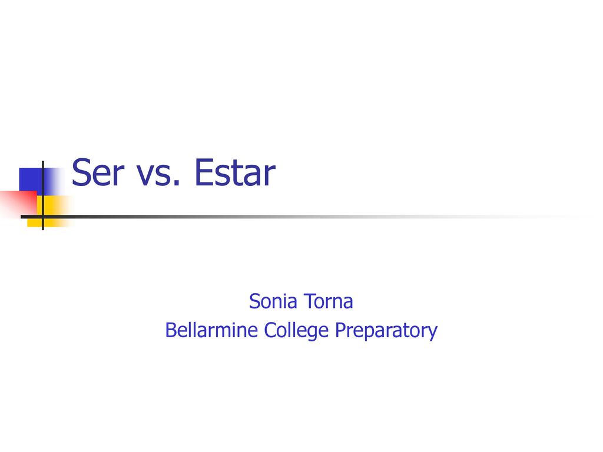Screen dimensions: 603x452
Task: Click the yellow square graphic
Action: (x=49, y=211)
